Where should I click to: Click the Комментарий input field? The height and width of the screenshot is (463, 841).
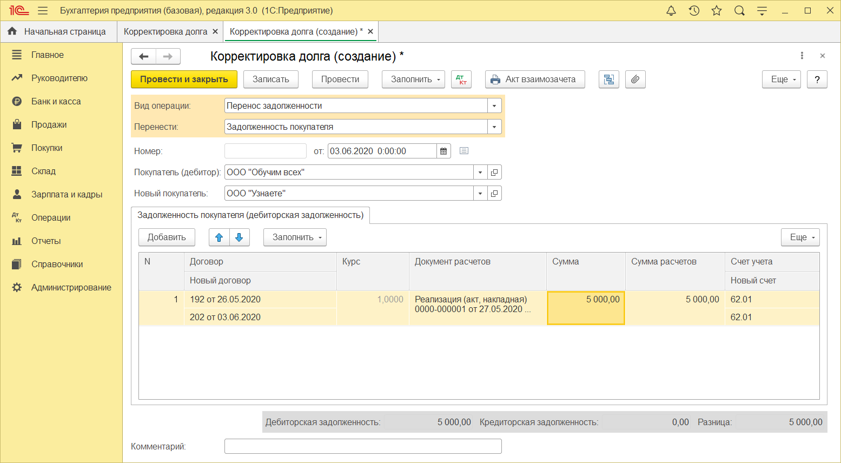click(363, 447)
